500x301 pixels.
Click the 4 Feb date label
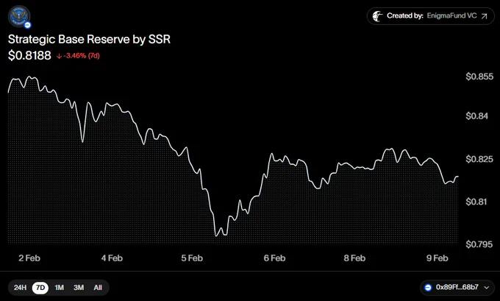pos(112,258)
